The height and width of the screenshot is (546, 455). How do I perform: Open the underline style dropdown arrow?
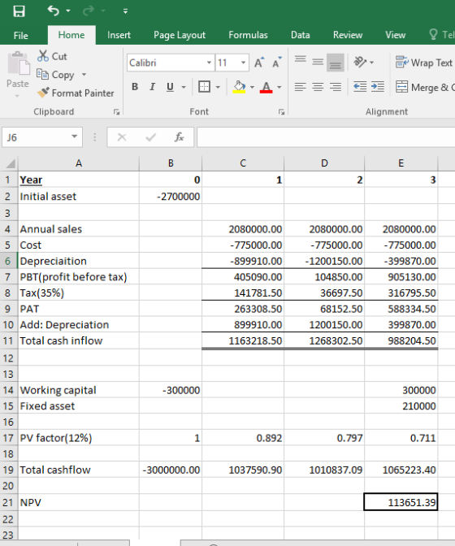pyautogui.click(x=184, y=87)
